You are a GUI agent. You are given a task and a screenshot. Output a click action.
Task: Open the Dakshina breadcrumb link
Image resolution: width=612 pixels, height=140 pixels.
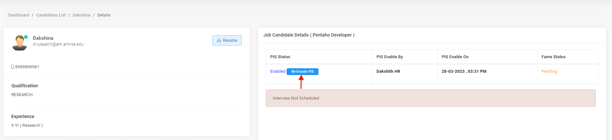point(82,15)
